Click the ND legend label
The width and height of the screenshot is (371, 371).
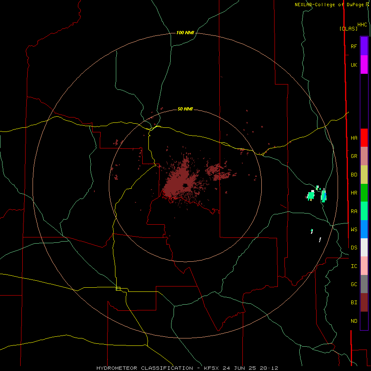coord(354,321)
